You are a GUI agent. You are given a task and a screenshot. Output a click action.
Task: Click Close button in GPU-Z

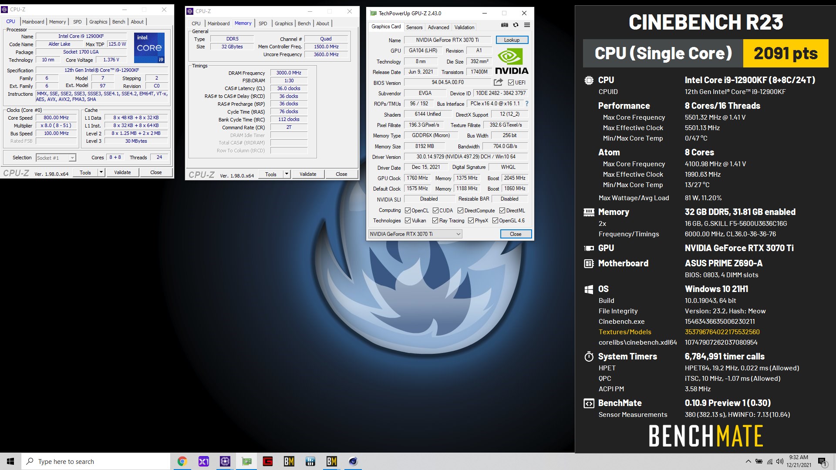click(x=516, y=234)
